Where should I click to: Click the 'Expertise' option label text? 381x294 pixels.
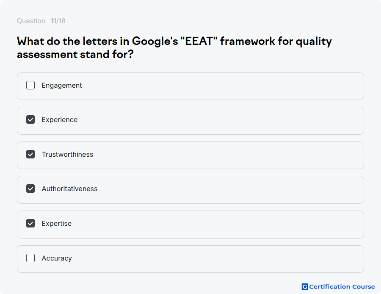click(57, 224)
